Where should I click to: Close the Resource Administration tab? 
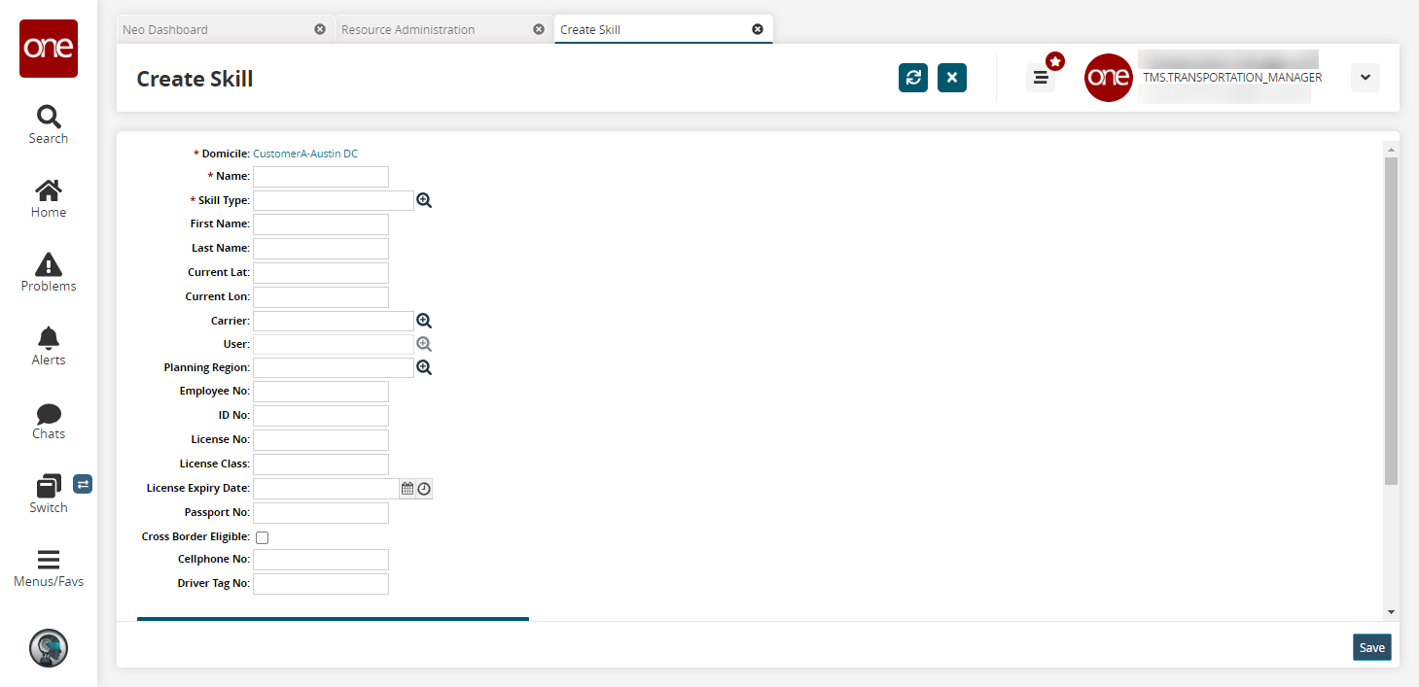pyautogui.click(x=539, y=29)
